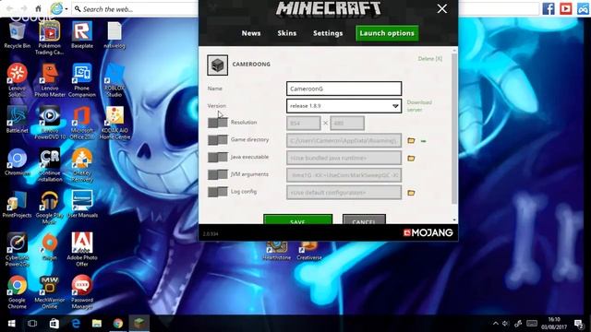Click Minecraft launcher taskbar icon

[x=139, y=324]
